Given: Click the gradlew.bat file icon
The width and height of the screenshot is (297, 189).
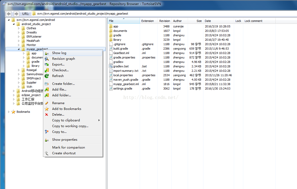Looking at the screenshot, I should tap(111, 66).
